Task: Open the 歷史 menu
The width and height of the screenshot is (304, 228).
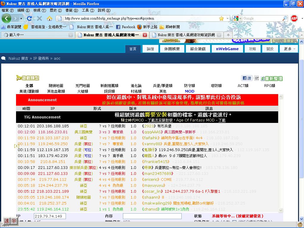Action: coord(56,10)
